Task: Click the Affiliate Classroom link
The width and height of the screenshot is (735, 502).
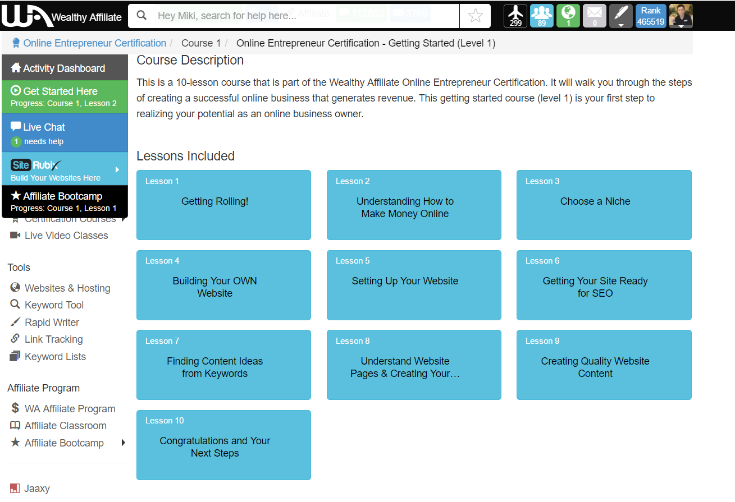Action: click(x=65, y=425)
